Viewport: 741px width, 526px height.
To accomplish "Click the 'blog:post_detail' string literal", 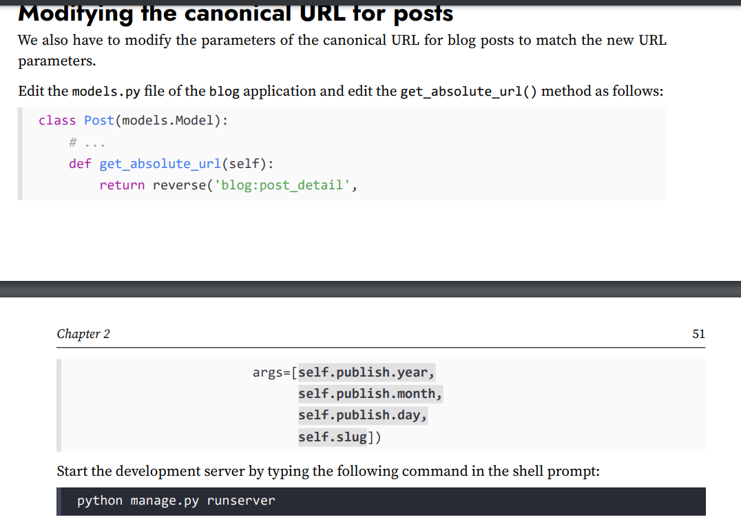I will (x=282, y=185).
